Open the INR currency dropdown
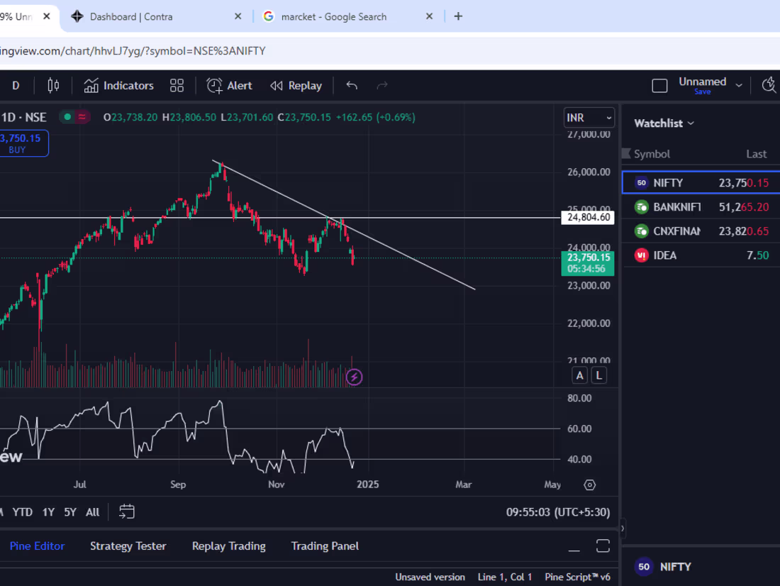780x586 pixels. (589, 117)
